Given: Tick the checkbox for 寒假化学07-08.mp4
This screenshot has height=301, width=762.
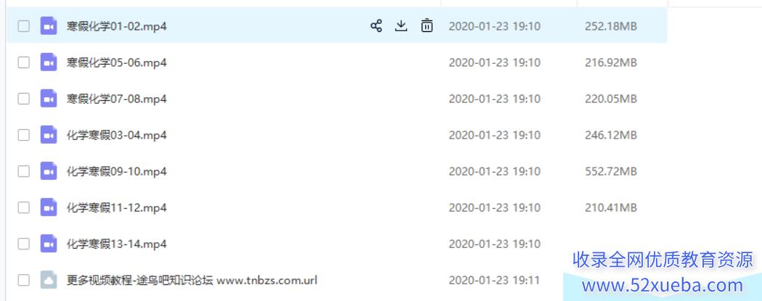Looking at the screenshot, I should (x=24, y=99).
